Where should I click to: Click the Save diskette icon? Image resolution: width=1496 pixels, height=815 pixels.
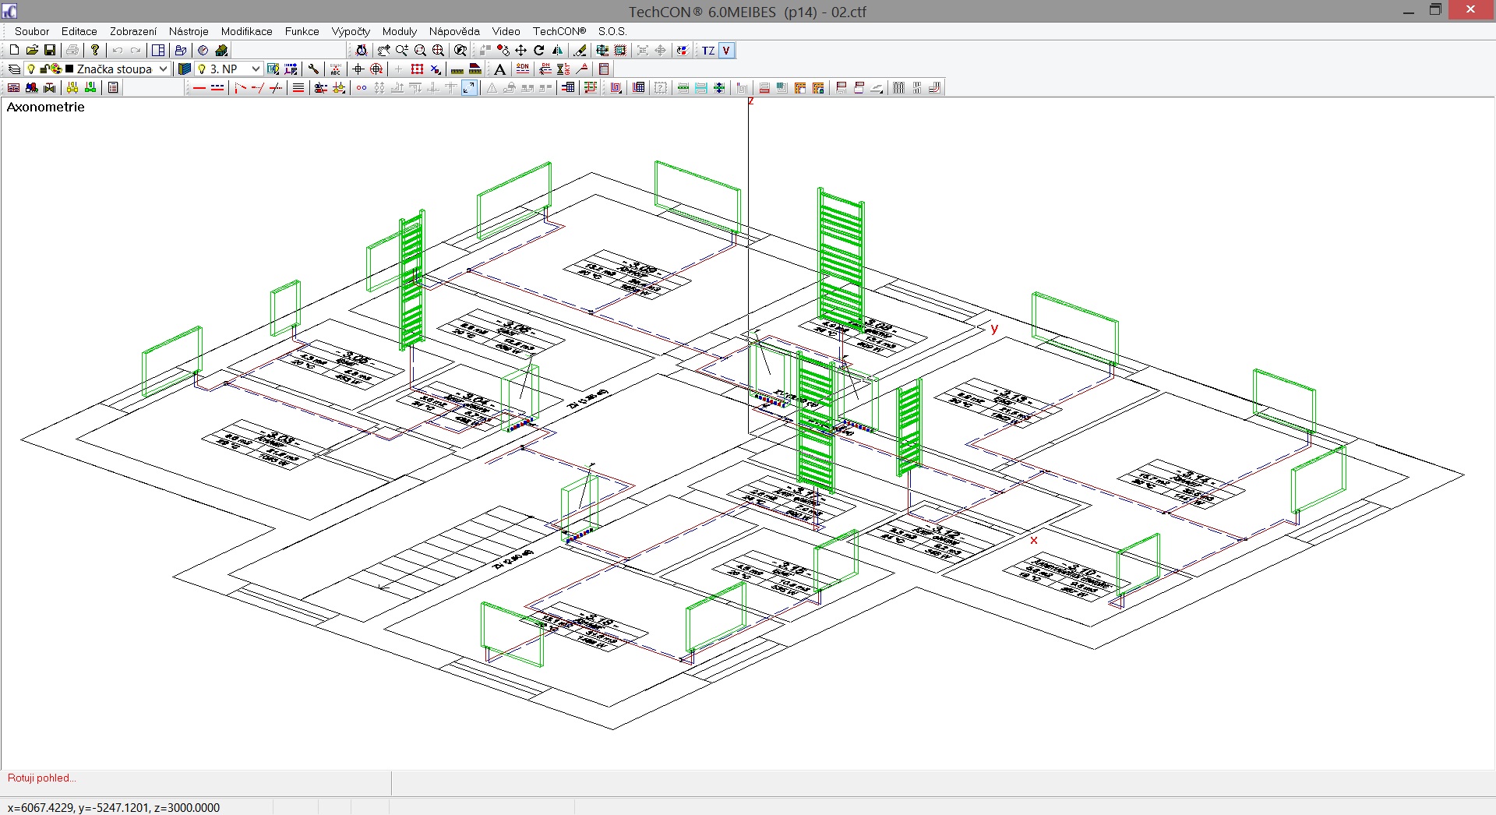click(50, 51)
